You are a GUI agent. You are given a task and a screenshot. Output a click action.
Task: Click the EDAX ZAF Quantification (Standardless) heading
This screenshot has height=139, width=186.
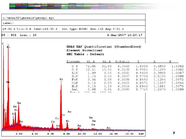[104, 47]
